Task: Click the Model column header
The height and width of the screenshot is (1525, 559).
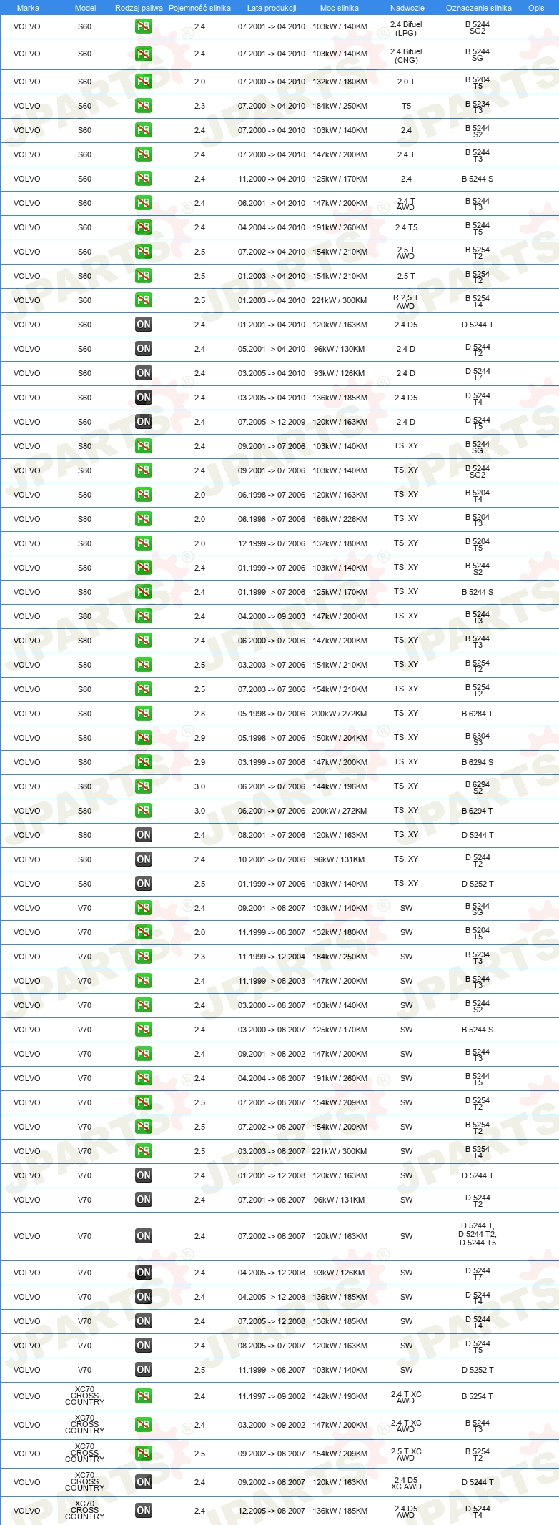Action: point(85,8)
